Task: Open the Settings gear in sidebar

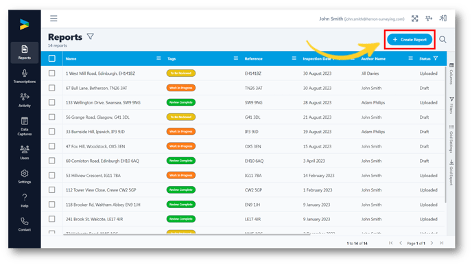Action: click(25, 176)
